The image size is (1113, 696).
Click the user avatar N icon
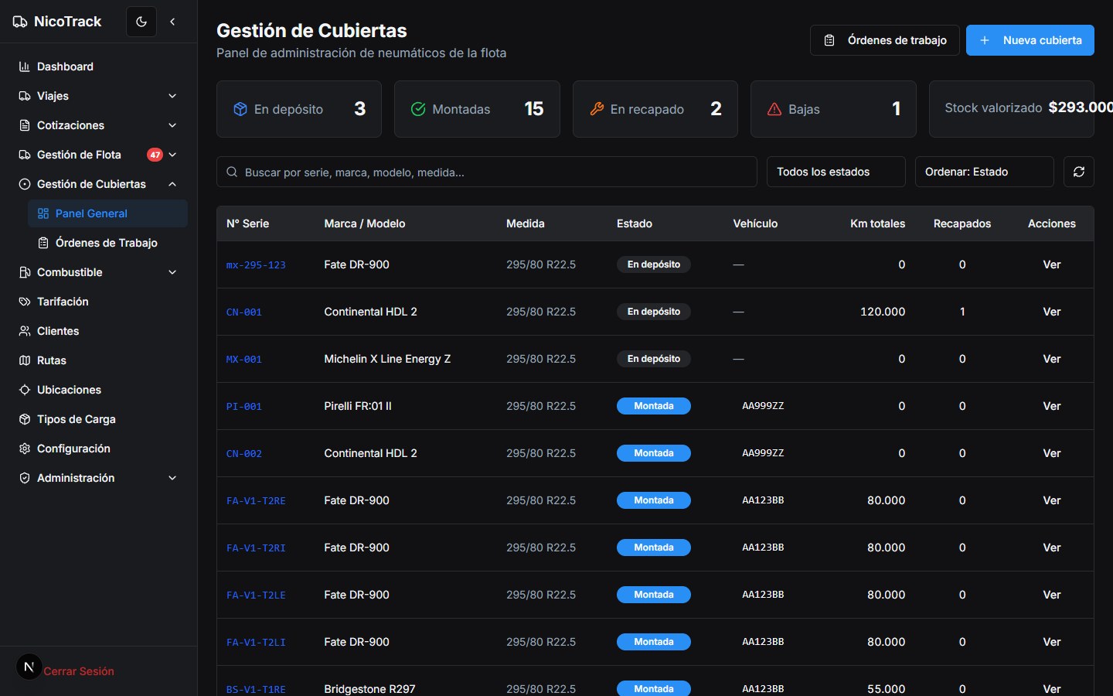coord(29,667)
